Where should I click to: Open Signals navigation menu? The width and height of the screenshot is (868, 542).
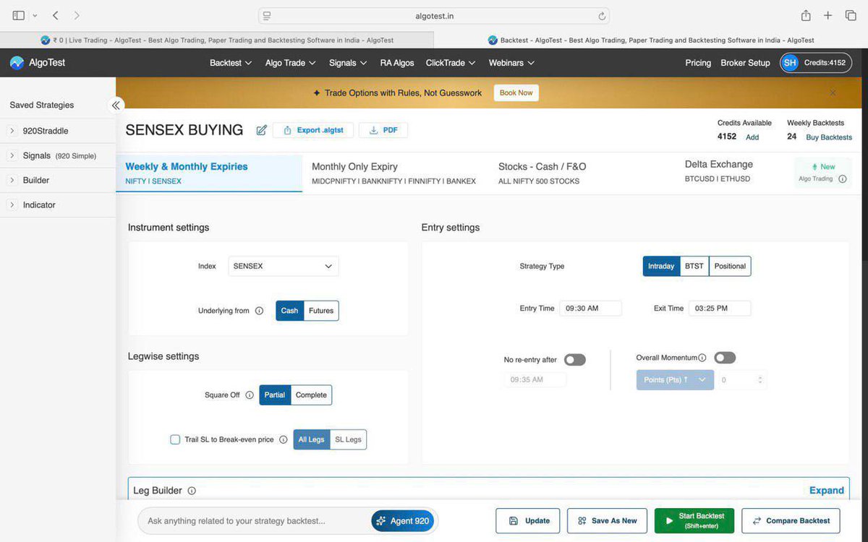click(x=349, y=63)
